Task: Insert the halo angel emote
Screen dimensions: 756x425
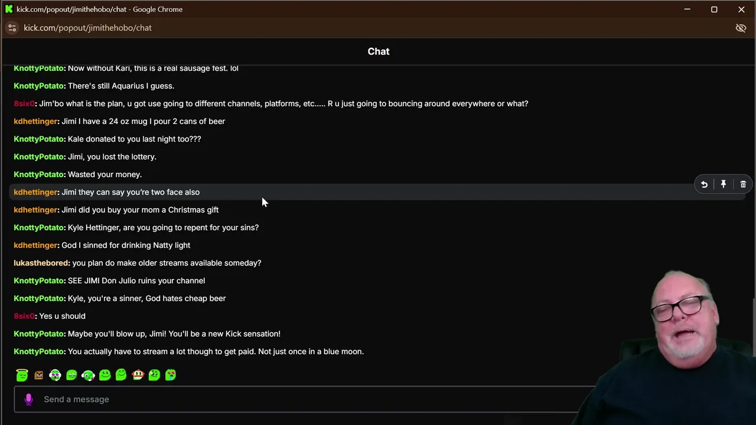Action: (x=22, y=375)
